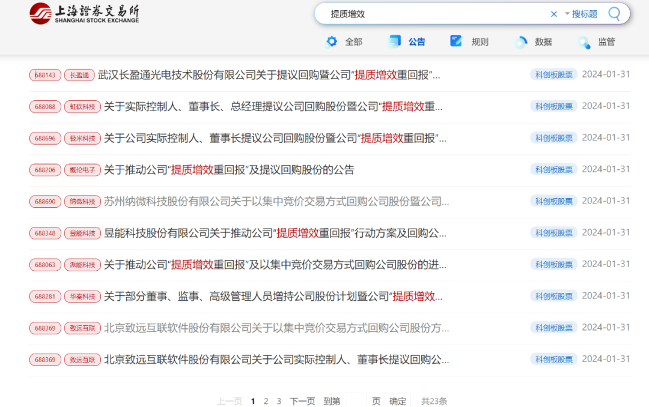Click the 华秦科技 company tag
Viewport: 649px width, 407px height.
click(82, 297)
